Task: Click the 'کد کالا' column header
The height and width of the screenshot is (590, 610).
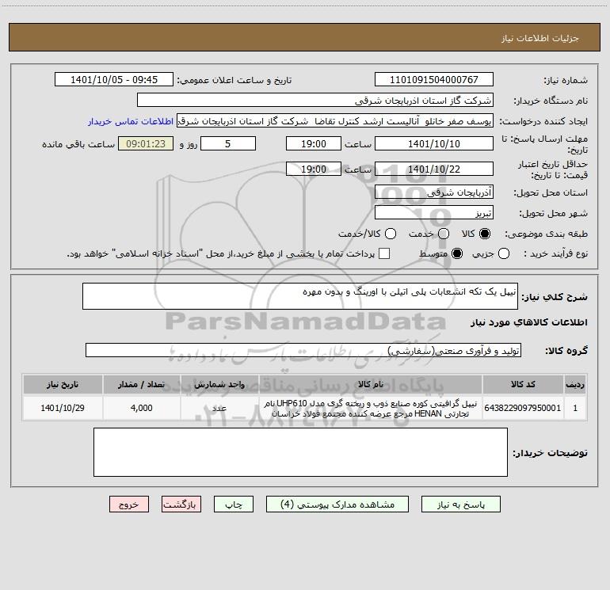Action: (x=523, y=384)
